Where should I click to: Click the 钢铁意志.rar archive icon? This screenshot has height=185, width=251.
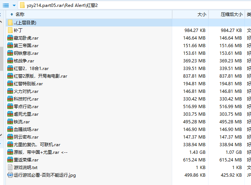[x=10, y=53]
